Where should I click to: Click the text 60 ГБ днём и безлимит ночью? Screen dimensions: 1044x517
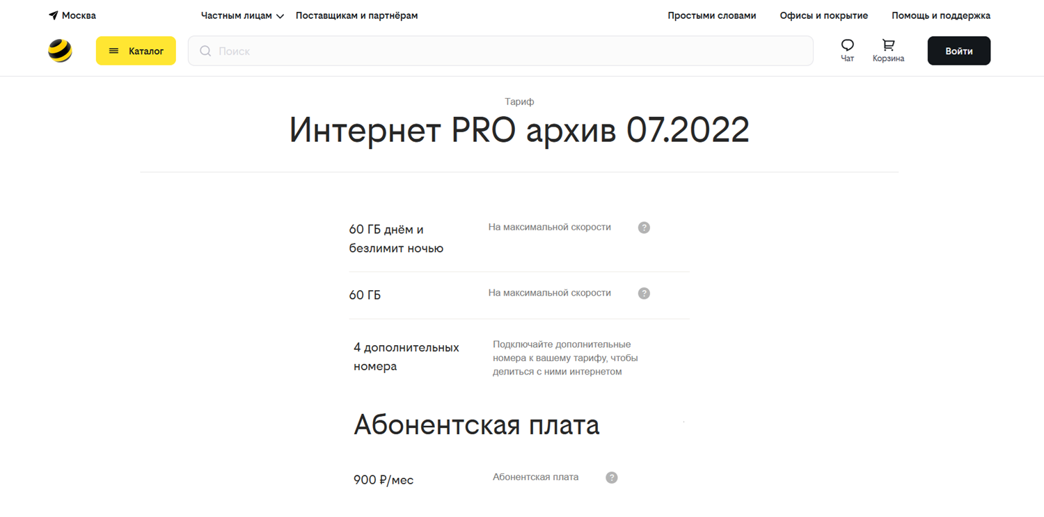396,239
